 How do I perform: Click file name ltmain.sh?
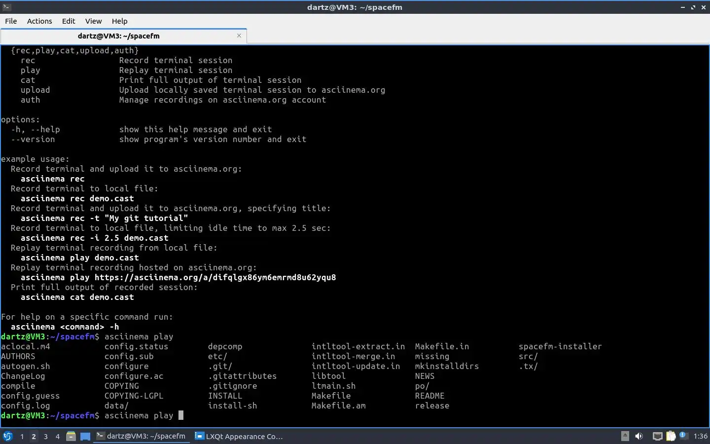pos(334,386)
